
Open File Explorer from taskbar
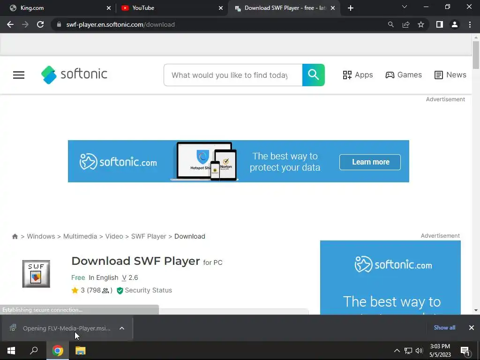point(81,351)
